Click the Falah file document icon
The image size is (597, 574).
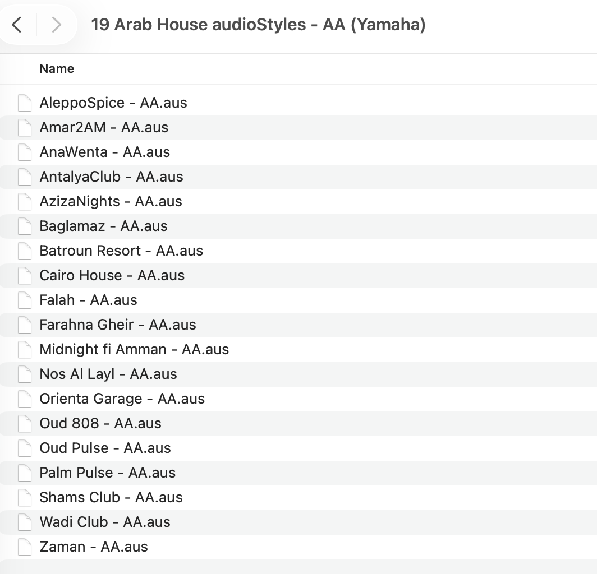coord(24,300)
